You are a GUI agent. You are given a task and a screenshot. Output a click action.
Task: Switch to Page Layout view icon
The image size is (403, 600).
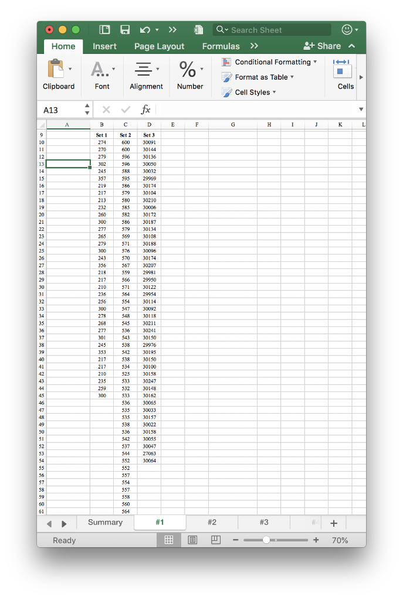[x=192, y=540]
